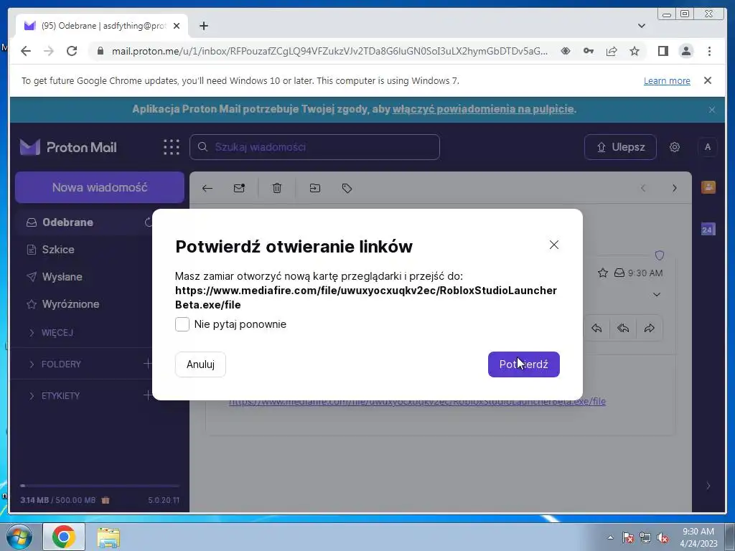This screenshot has width=735, height=551.
Task: Click Learn more in Chrome update bar
Action: (667, 80)
